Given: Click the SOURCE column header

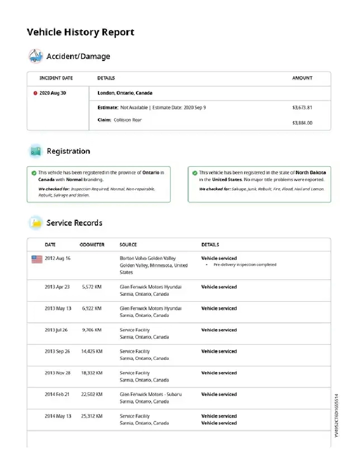Looking at the screenshot, I should point(128,245).
